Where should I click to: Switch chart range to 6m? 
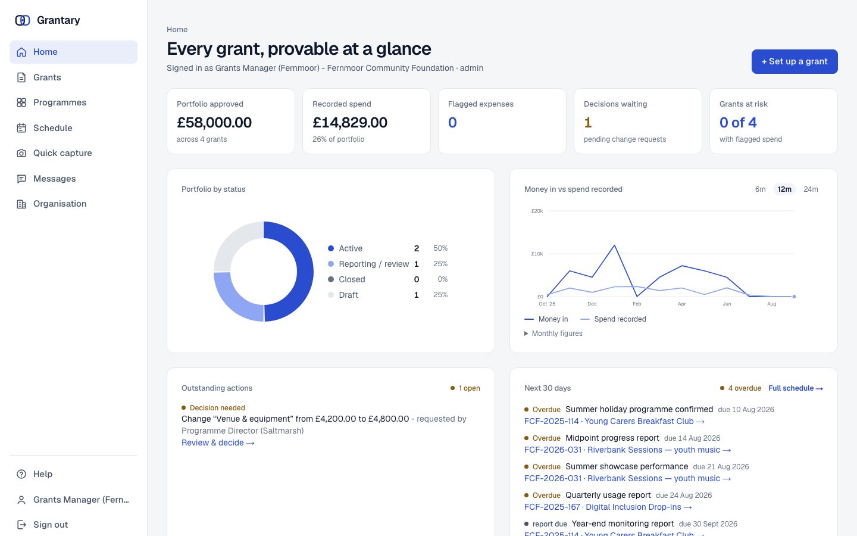(x=760, y=189)
